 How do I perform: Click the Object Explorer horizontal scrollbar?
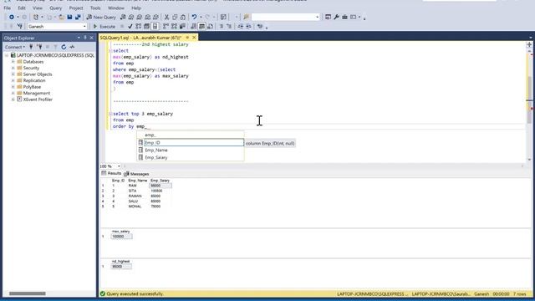coord(28,293)
